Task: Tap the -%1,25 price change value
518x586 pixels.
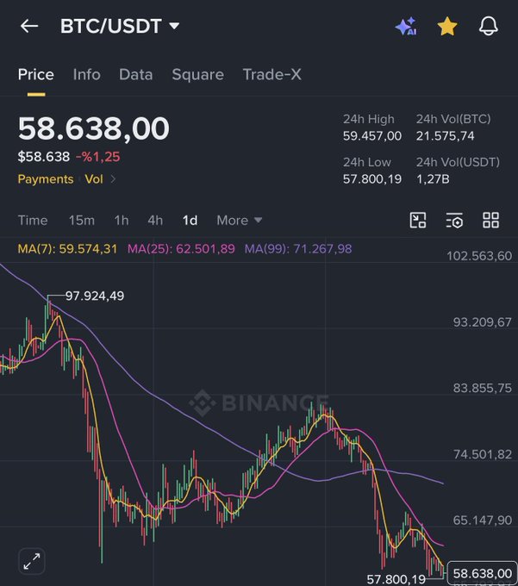Action: tap(98, 157)
